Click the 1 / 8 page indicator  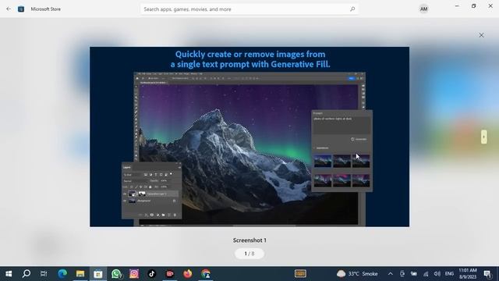click(x=249, y=254)
